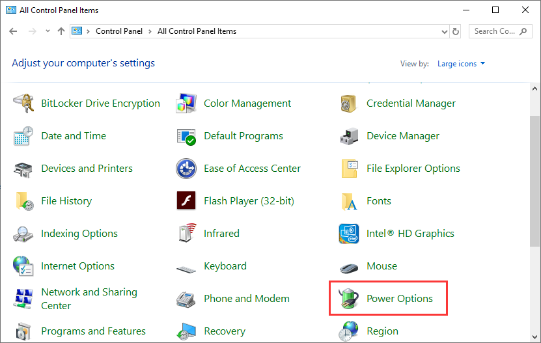The width and height of the screenshot is (541, 343).
Task: Open the Power Options link
Action: click(400, 299)
